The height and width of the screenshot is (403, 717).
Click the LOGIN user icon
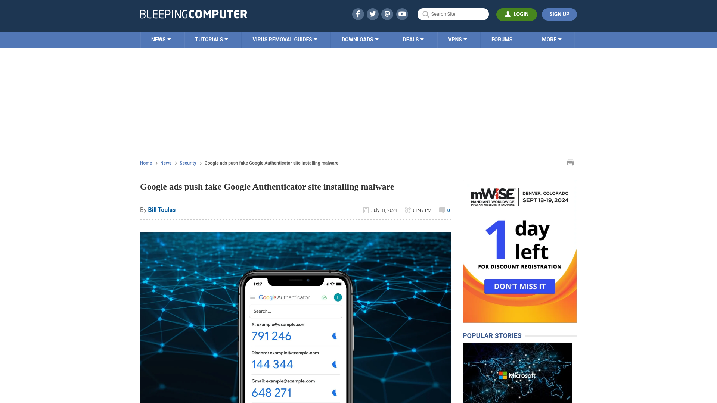tap(508, 14)
